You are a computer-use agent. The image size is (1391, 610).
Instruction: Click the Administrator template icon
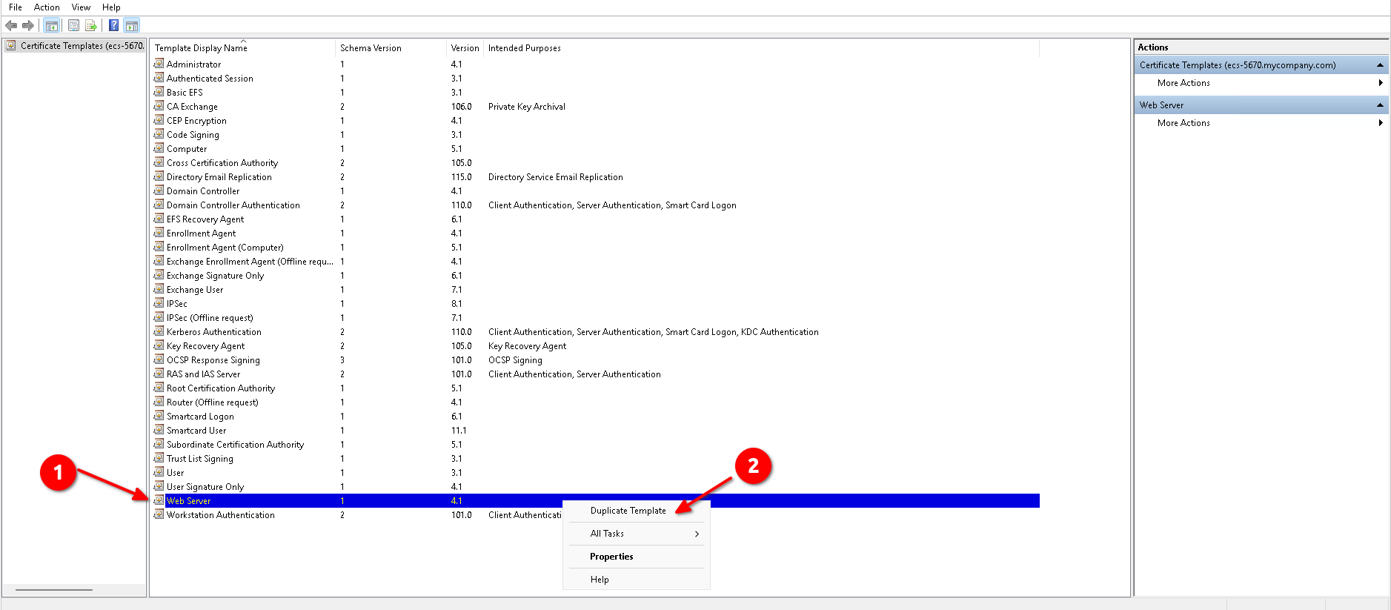[x=159, y=64]
